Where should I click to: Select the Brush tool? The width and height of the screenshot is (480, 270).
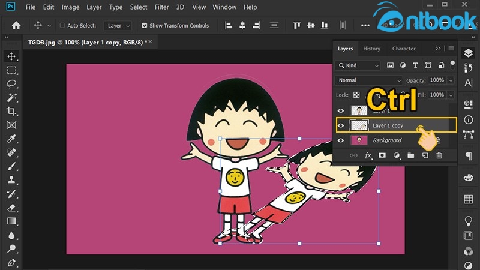[x=11, y=166]
